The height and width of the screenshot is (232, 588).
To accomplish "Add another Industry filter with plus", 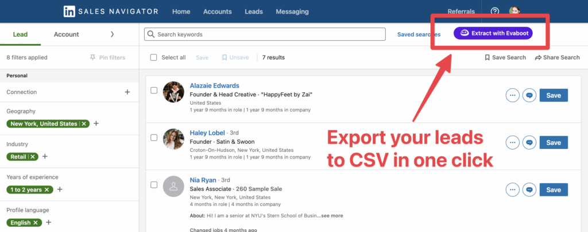I will (x=45, y=156).
